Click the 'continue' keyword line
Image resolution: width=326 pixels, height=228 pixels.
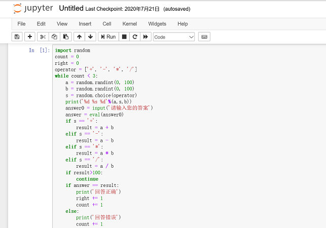(x=87, y=179)
